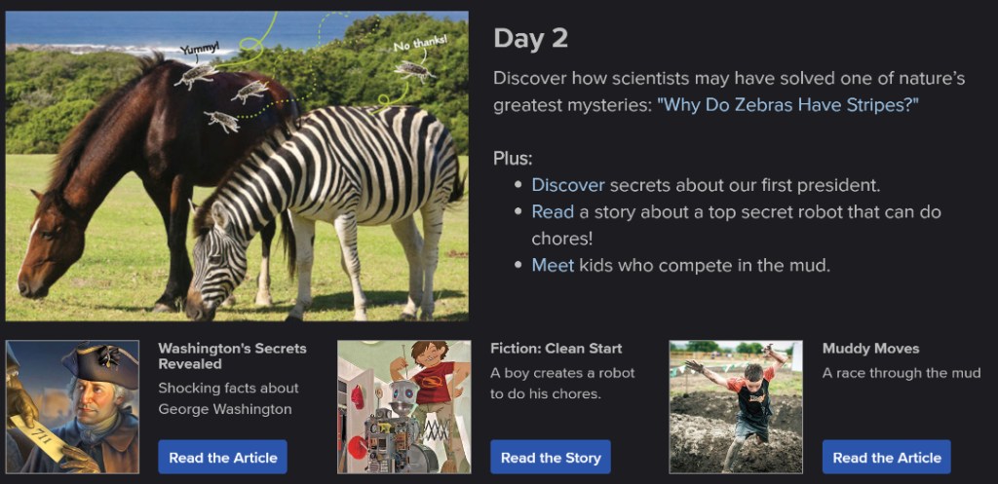The width and height of the screenshot is (998, 484).
Task: Follow the "Read" link about the secret robot
Action: pos(553,211)
